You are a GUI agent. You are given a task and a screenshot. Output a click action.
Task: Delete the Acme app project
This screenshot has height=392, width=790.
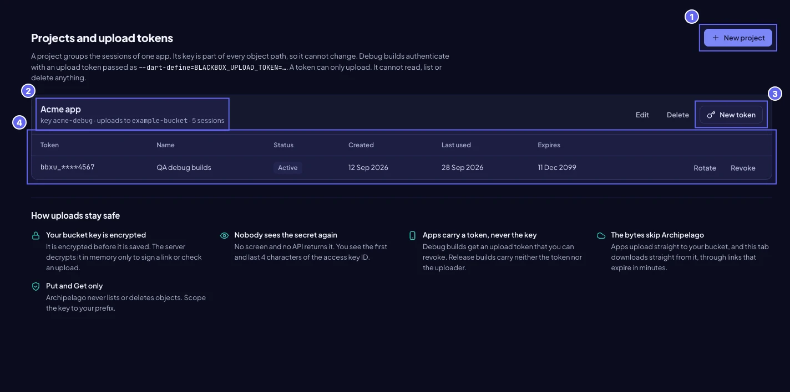point(678,115)
